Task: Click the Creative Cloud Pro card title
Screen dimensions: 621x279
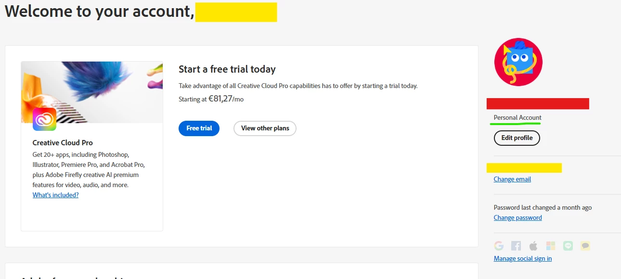Action: [63, 143]
